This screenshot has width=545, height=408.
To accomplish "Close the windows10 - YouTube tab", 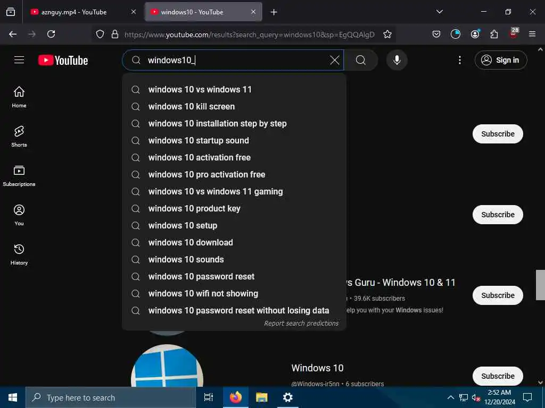I will tap(253, 12).
